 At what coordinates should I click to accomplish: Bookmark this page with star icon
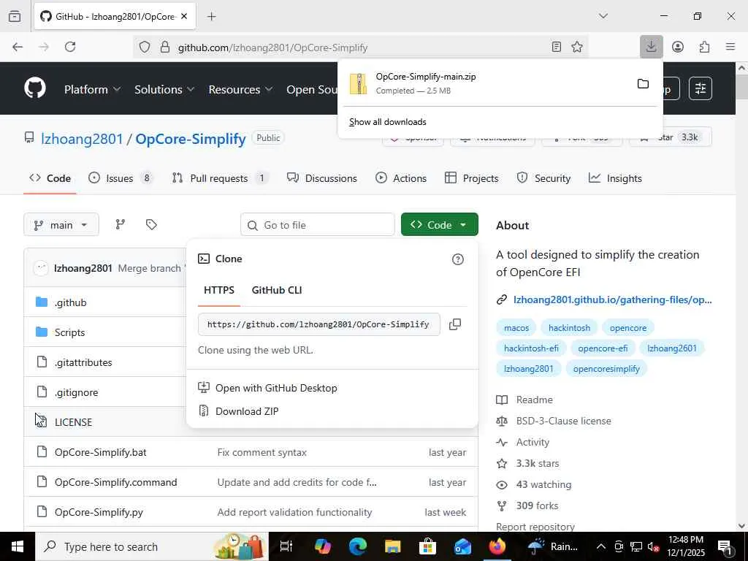coord(577,47)
